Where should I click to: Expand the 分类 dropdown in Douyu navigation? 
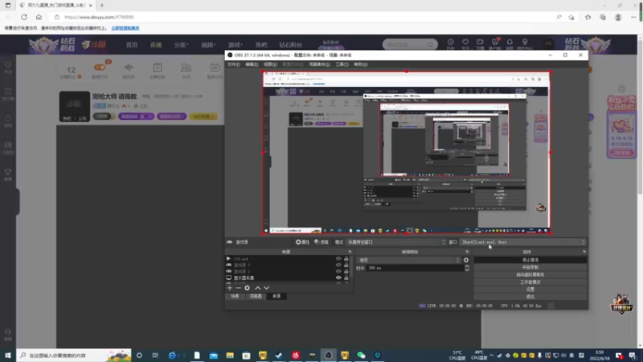point(181,45)
